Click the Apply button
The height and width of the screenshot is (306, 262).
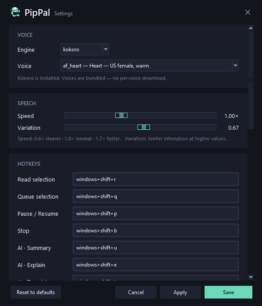tap(180, 292)
